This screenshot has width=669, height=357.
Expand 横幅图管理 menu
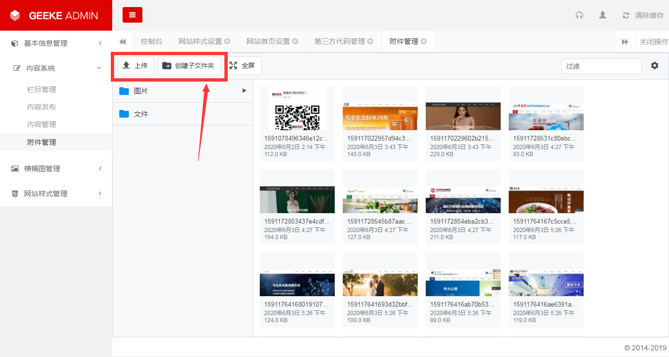pyautogui.click(x=56, y=168)
